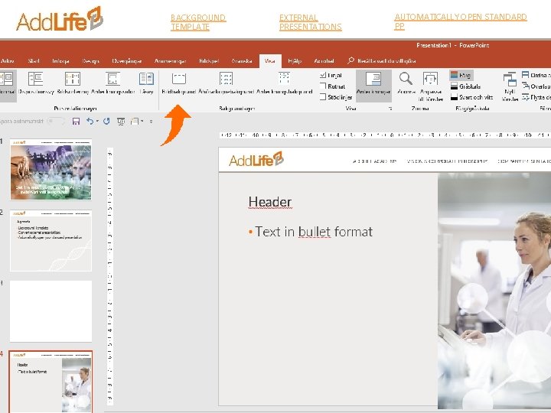Viewport: 551px width, 413px height.
Task: Open the Undo history dropdown arrow
Action: (x=97, y=121)
